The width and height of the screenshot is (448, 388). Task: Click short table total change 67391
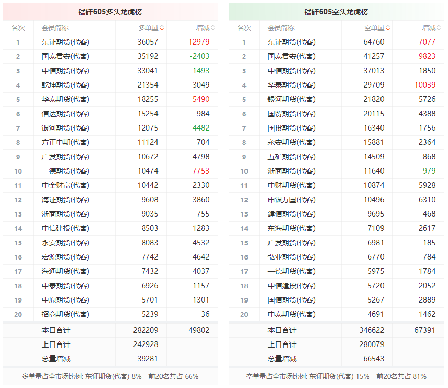point(425,330)
